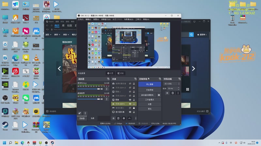The height and width of the screenshot is (146, 261).
Task: Open OBS 停靠窗口(D) menu
Action: click(106, 19)
